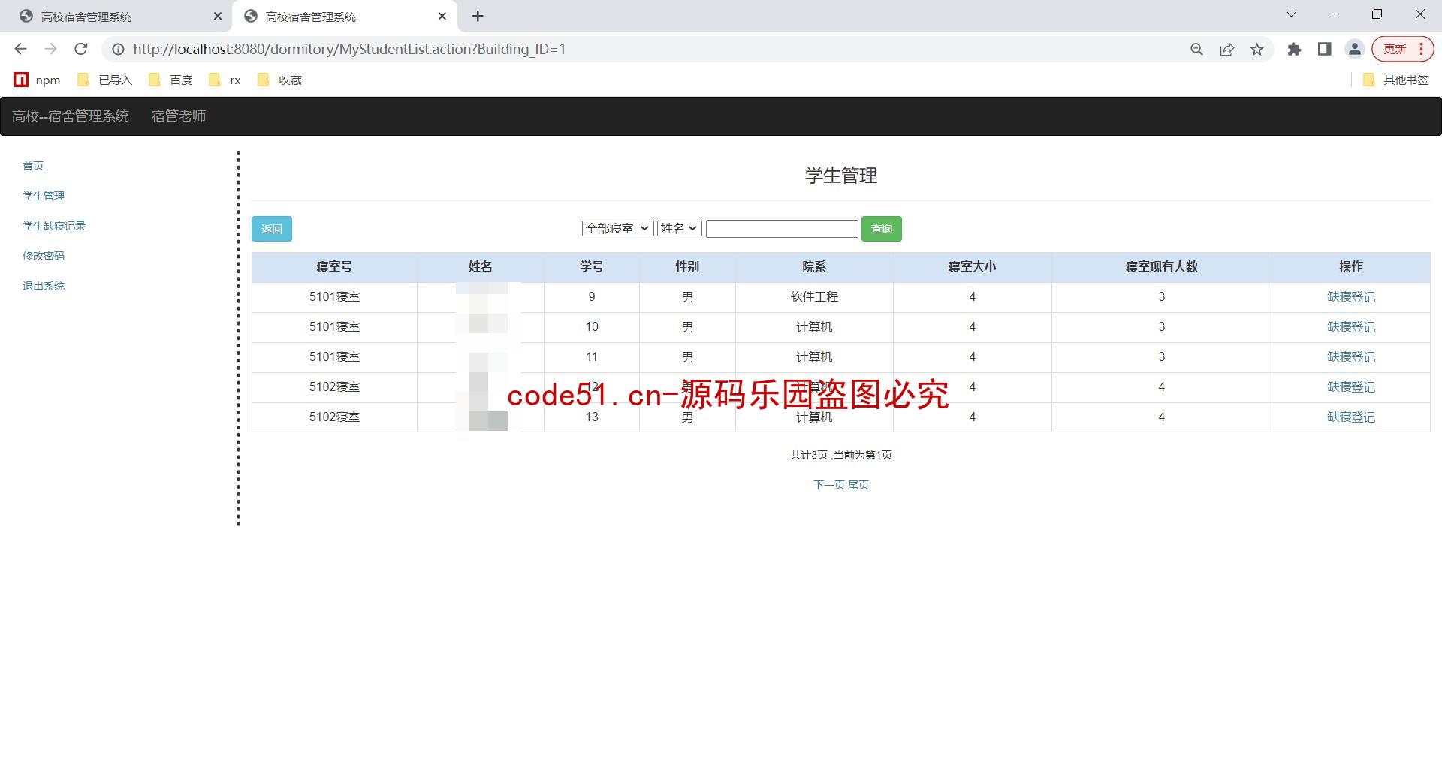Open 修改密码 in the sidebar

[x=44, y=256]
